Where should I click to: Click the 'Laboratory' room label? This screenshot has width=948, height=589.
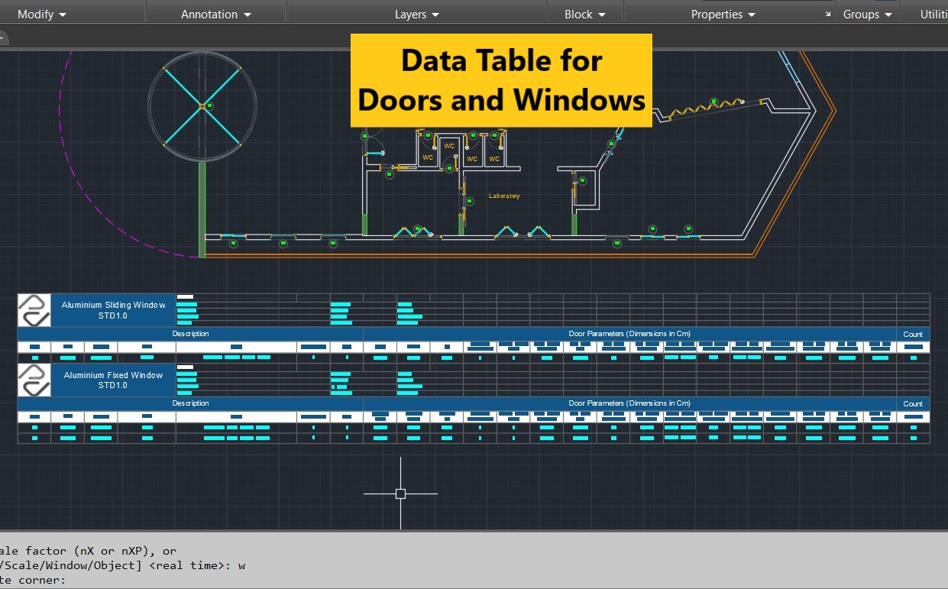(504, 196)
